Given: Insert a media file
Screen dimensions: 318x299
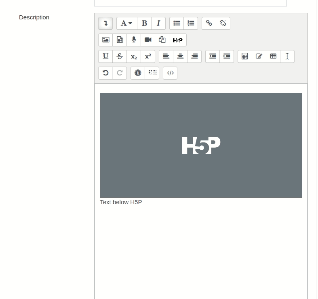Looking at the screenshot, I should pyautogui.click(x=120, y=40).
